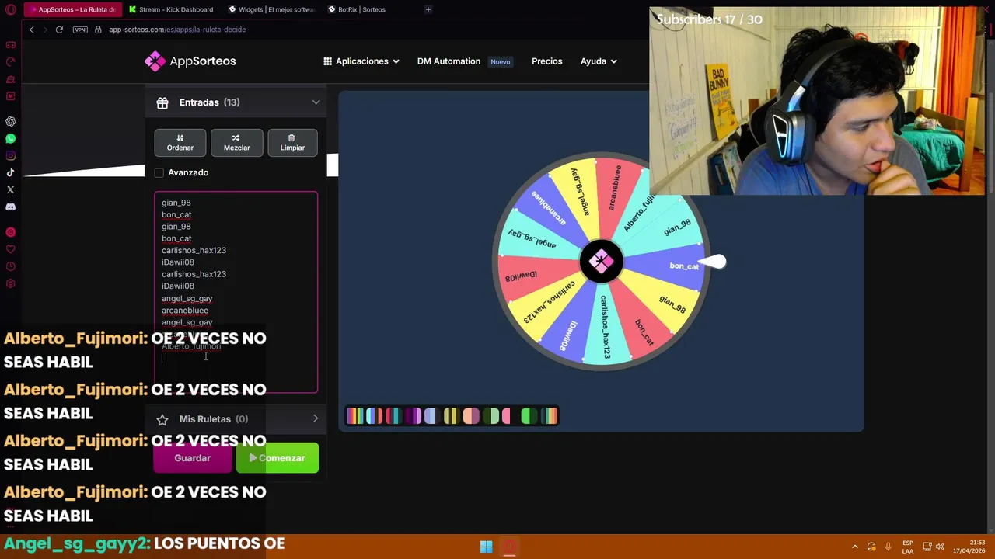Select the rainbow first color palette
Image resolution: width=995 pixels, height=559 pixels.
pos(354,416)
